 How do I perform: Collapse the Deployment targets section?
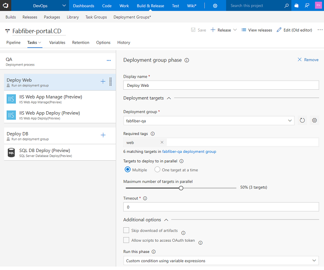point(169,98)
